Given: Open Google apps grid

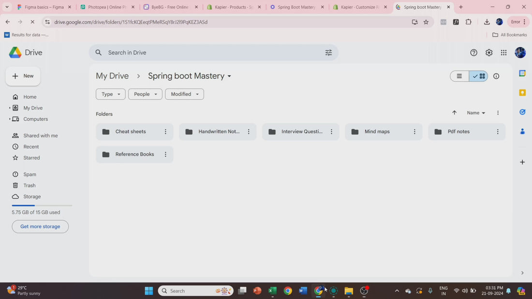Looking at the screenshot, I should click(x=503, y=53).
